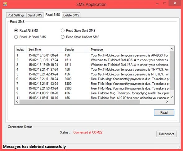Minimize the SMS Application window
Screen dimensions: 183x151
pyautogui.click(x=157, y=4)
